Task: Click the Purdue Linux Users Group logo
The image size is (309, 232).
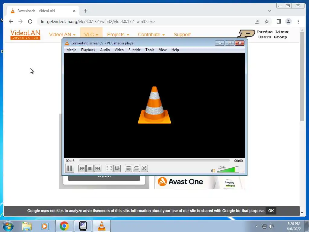Action: 263,34
